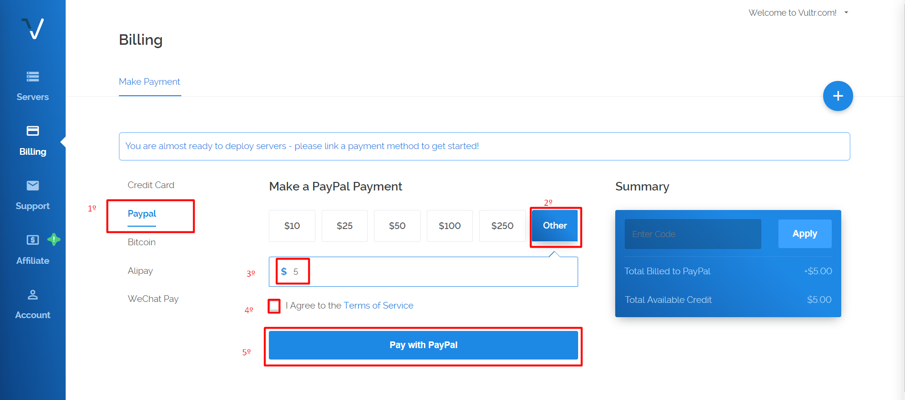Click the Enter Code input field
Image resolution: width=905 pixels, height=400 pixels.
coord(693,234)
